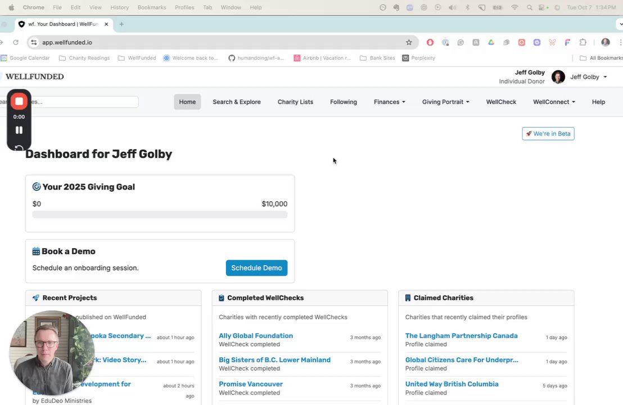Viewport: 623px width, 405px height.
Task: Open Wi-Fi status in menu bar
Action: pyautogui.click(x=514, y=7)
